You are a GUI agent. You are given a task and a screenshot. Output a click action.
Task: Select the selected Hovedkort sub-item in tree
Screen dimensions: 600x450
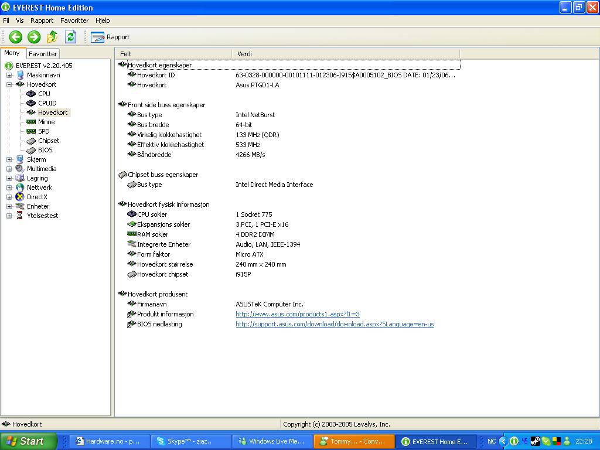coord(53,112)
